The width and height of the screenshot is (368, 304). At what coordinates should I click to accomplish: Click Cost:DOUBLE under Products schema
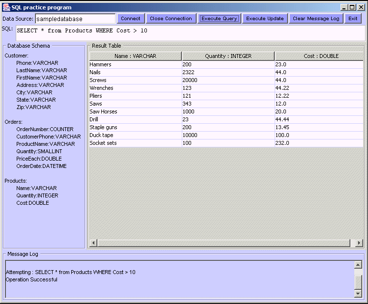pyautogui.click(x=32, y=203)
